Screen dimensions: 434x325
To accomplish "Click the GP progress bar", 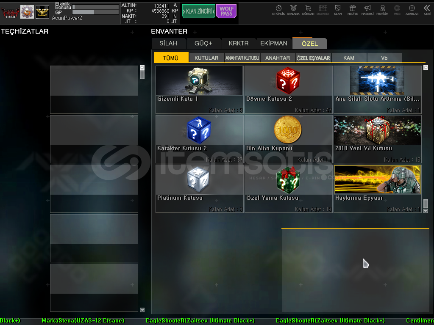I will (95, 12).
